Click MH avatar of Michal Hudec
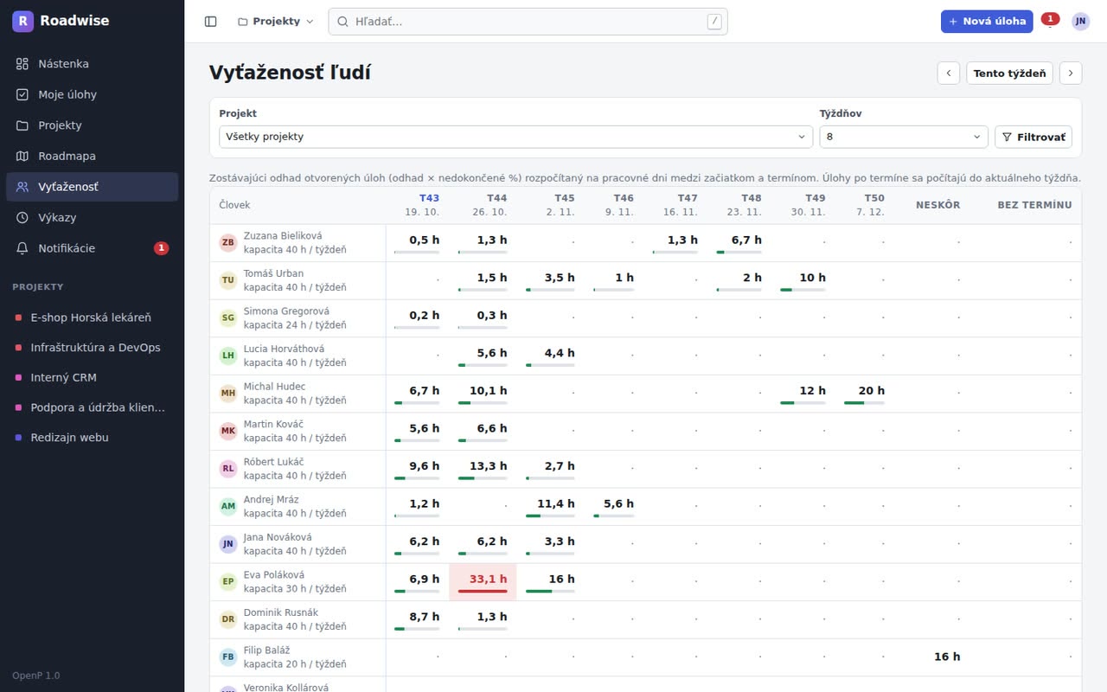Screen dimensions: 1107x692 point(228,394)
